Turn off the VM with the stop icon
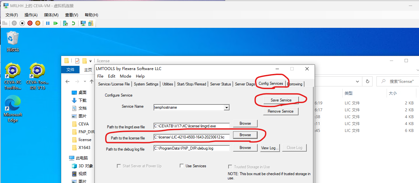This screenshot has width=419, height=183. point(22,23)
